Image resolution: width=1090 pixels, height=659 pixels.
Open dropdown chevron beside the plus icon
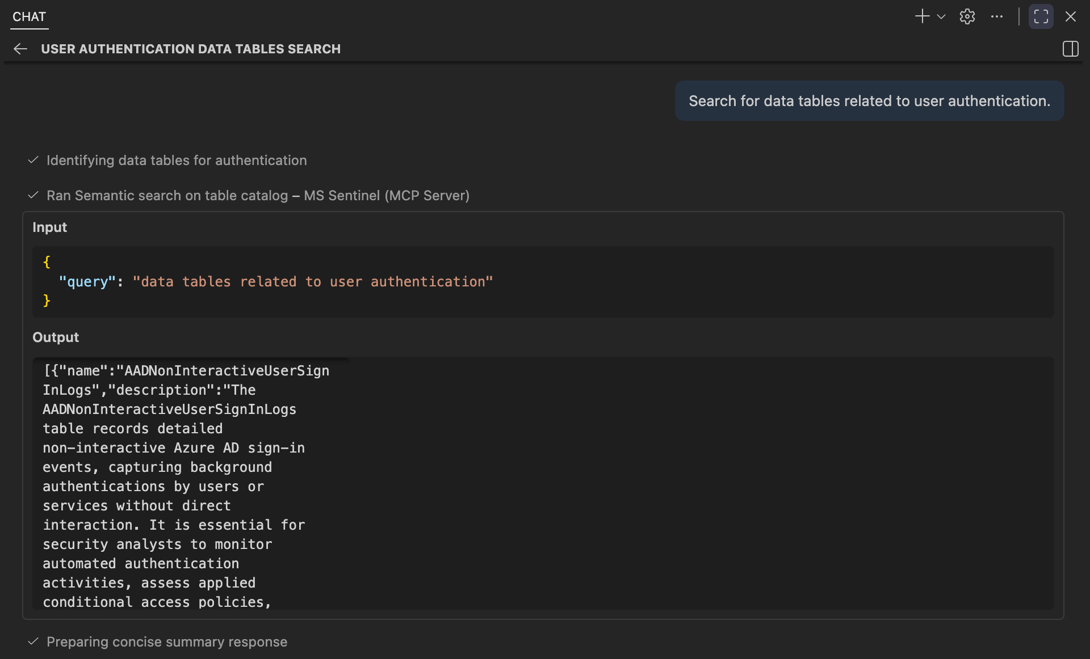click(x=941, y=16)
